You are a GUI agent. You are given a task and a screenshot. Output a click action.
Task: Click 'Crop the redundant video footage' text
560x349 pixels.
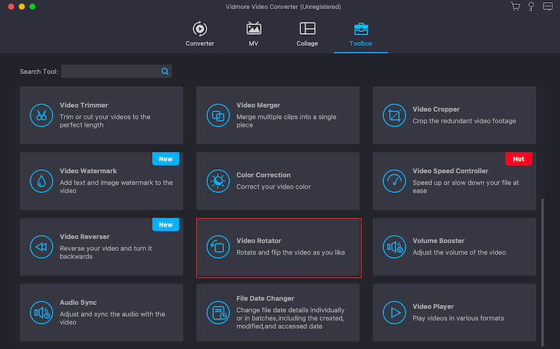pyautogui.click(x=464, y=121)
